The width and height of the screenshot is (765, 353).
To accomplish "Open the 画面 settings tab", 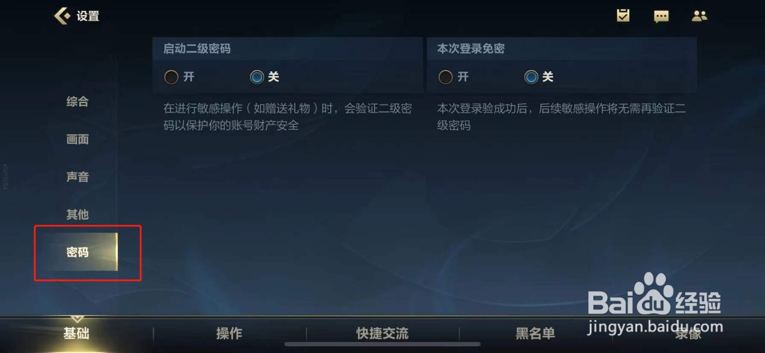I will [77, 139].
